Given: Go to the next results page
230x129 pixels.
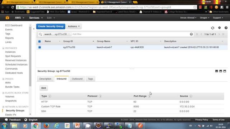Looking at the screenshot, I should coord(219,34).
